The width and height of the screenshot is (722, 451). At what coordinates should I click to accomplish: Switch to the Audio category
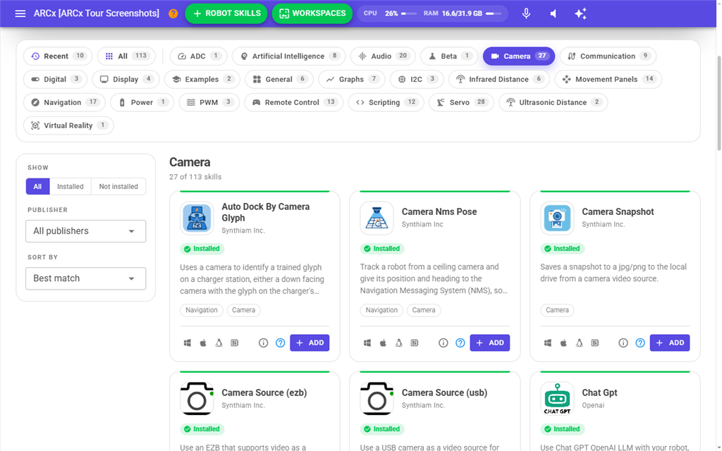click(383, 56)
